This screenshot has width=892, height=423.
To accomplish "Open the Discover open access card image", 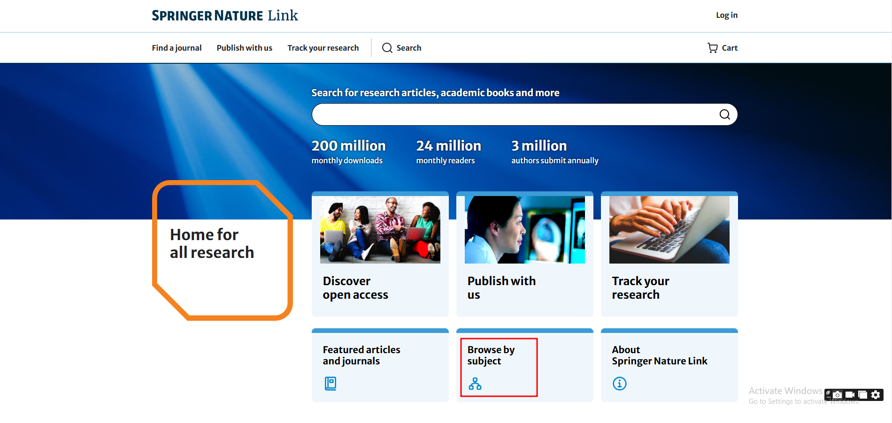I will tap(380, 230).
